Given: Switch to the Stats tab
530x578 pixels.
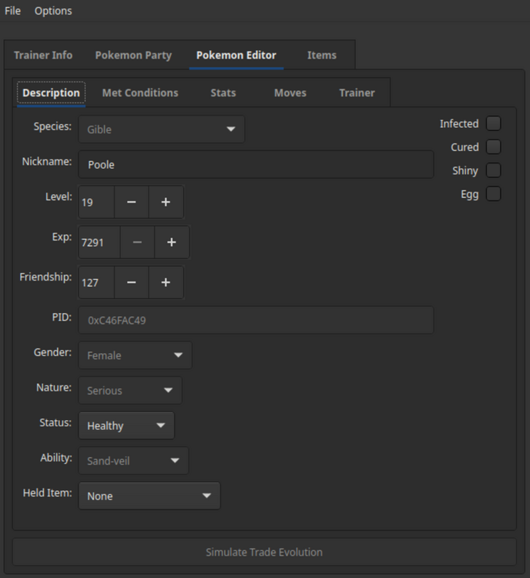Looking at the screenshot, I should 223,93.
